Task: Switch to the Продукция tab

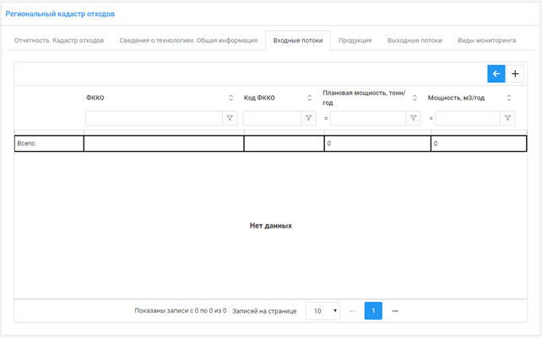Action: tap(355, 40)
